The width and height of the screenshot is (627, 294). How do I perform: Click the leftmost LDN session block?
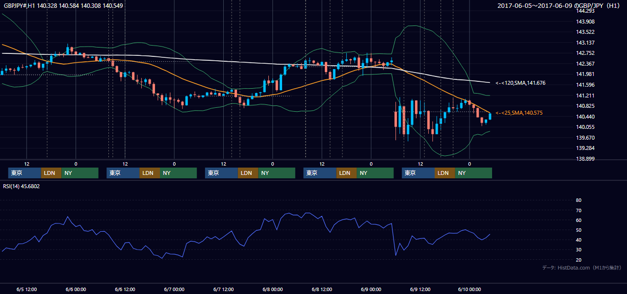pyautogui.click(x=51, y=173)
